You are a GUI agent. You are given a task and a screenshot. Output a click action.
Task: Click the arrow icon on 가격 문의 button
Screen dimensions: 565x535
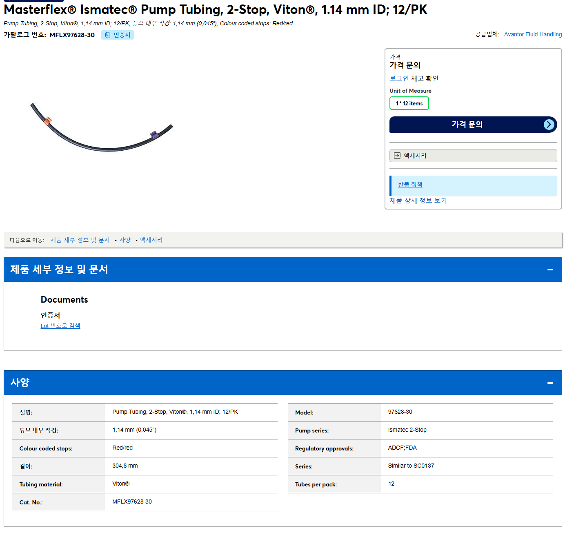point(549,125)
